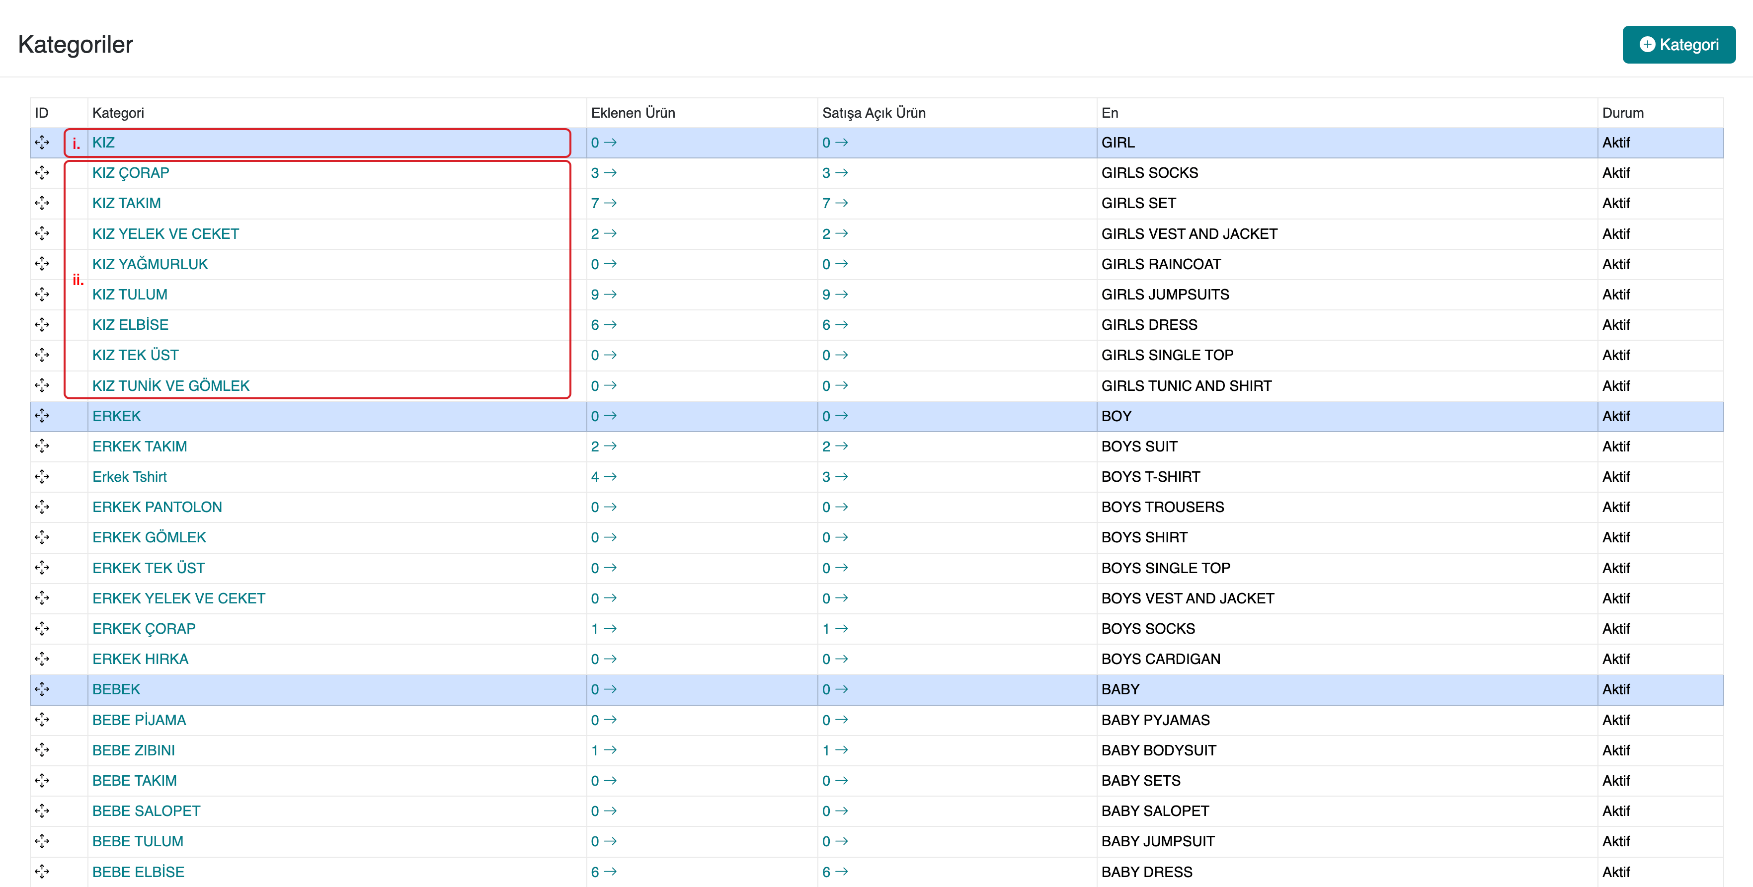This screenshot has width=1753, height=887.
Task: Click the drag icon beside KIZ TULUM
Action: (42, 295)
